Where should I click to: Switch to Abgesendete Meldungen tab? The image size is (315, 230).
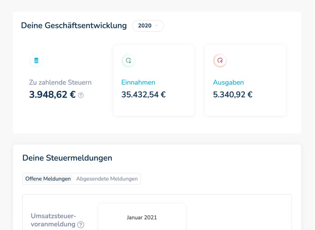(107, 179)
